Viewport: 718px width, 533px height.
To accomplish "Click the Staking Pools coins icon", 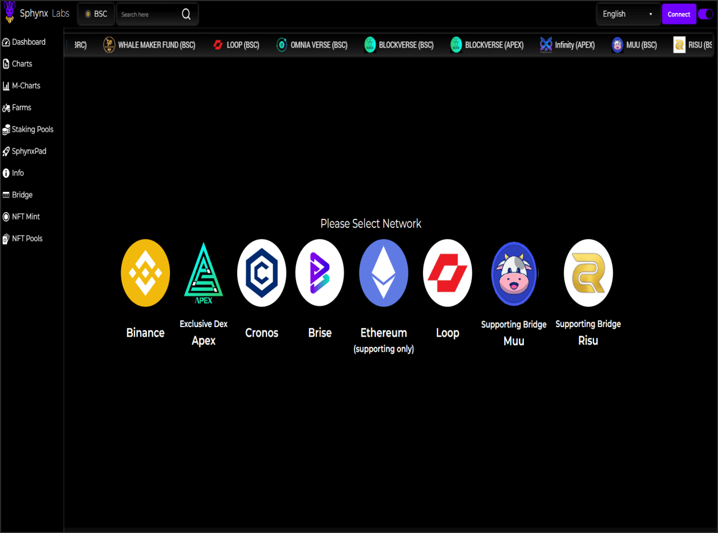I will click(x=6, y=130).
